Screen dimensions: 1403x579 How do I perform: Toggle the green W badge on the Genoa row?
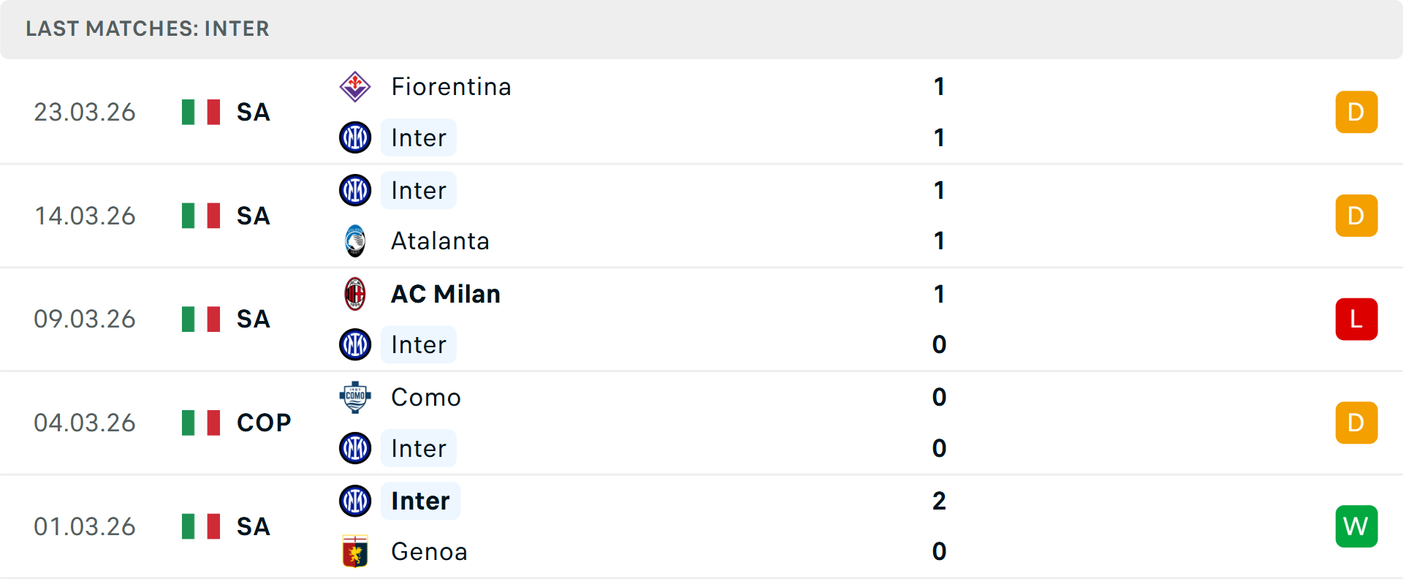pyautogui.click(x=1356, y=526)
